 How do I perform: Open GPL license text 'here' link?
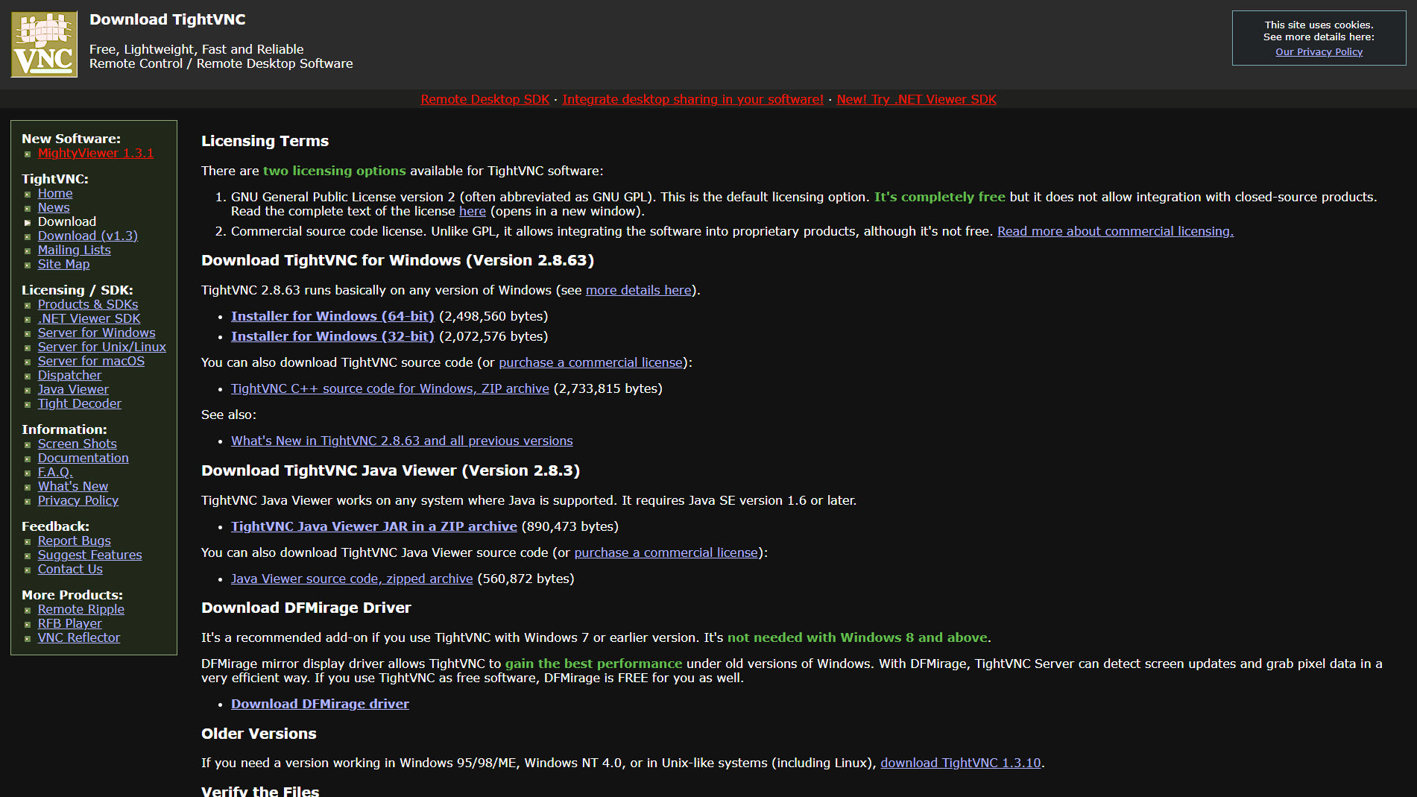473,211
